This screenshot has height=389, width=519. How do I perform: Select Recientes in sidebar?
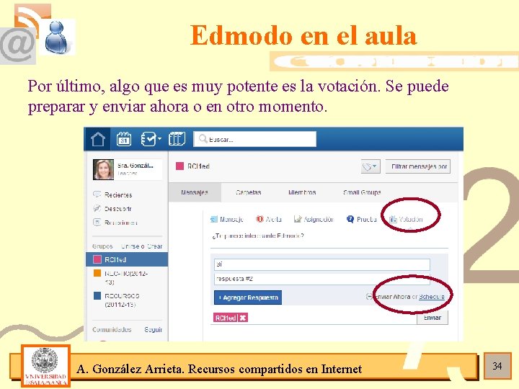click(118, 194)
